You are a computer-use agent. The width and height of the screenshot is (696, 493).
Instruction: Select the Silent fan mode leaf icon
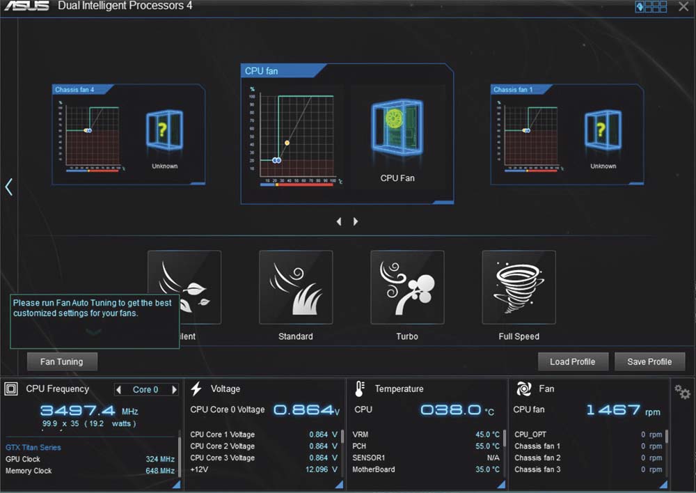coord(184,288)
